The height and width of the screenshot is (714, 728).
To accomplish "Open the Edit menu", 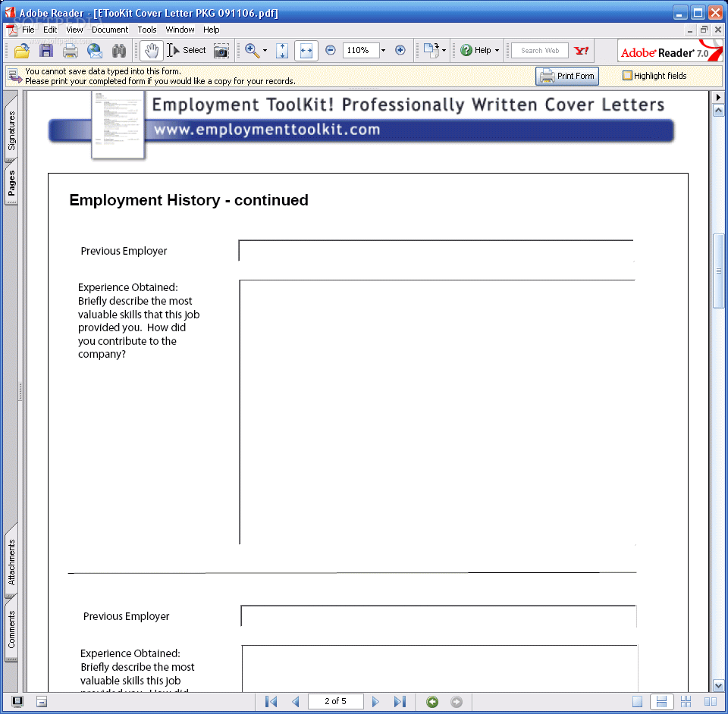I will (x=50, y=30).
